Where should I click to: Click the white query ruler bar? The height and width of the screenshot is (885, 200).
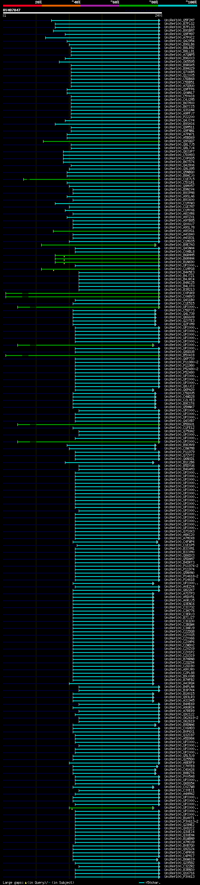click(x=82, y=13)
